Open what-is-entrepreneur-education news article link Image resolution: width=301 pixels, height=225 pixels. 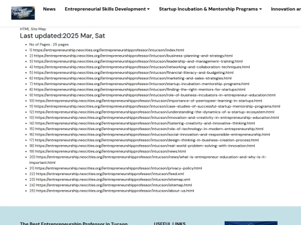[x=148, y=160]
